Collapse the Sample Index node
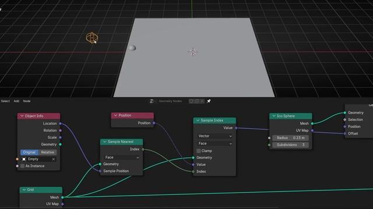 point(198,120)
